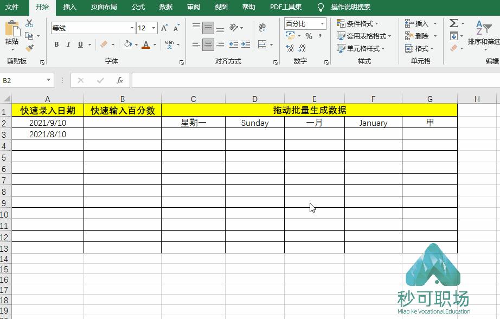Click the Cut scissors icon
This screenshot has width=500, height=319.
click(29, 24)
